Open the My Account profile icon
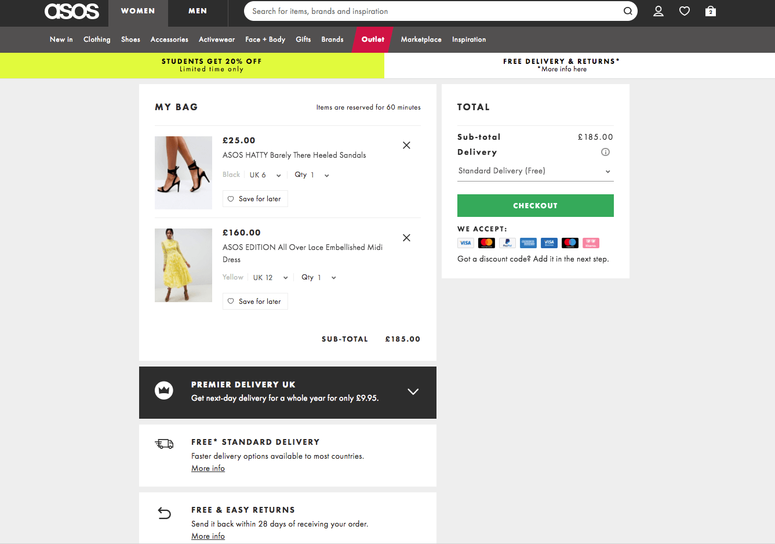 [x=658, y=11]
